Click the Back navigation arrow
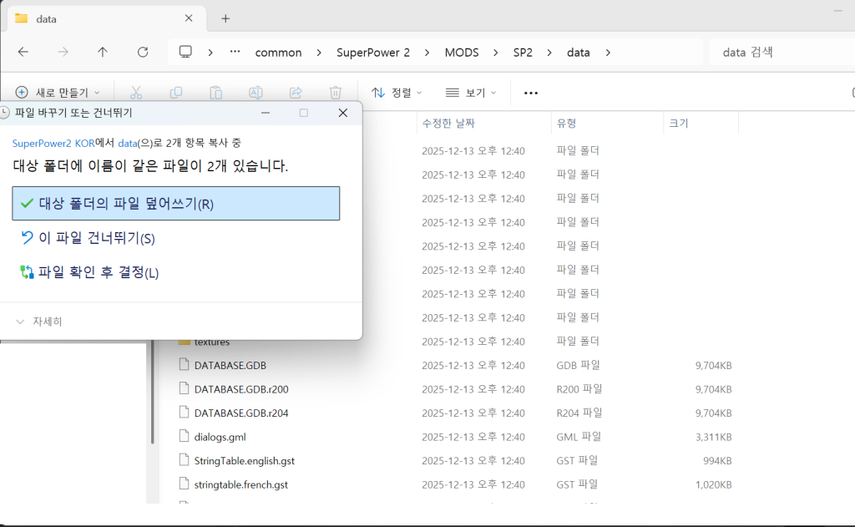The image size is (855, 527). tap(23, 52)
